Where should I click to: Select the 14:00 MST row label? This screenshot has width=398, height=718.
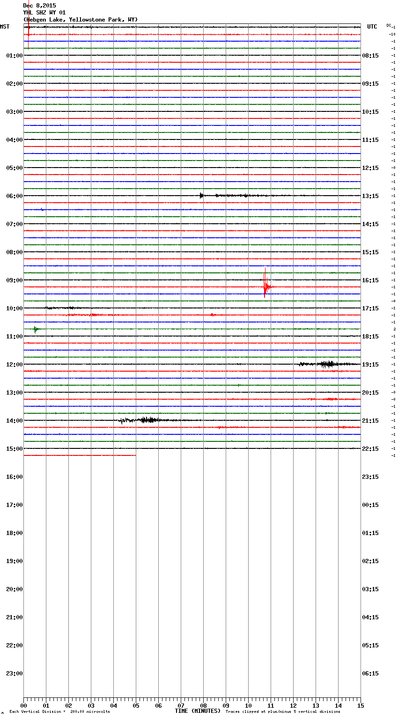(x=15, y=421)
